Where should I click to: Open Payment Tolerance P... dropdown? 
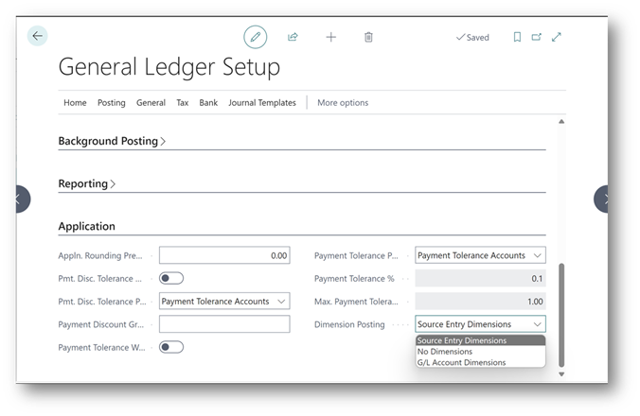point(480,255)
